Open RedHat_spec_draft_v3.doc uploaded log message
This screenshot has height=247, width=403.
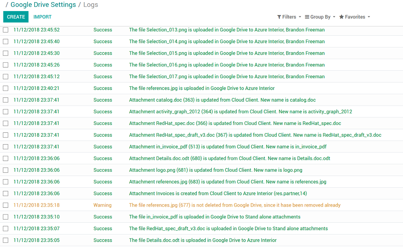click(x=228, y=228)
